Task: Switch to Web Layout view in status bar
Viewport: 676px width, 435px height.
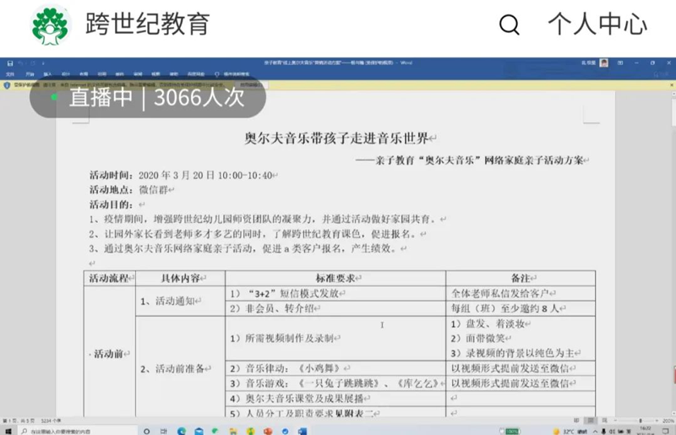Action: coord(605,421)
